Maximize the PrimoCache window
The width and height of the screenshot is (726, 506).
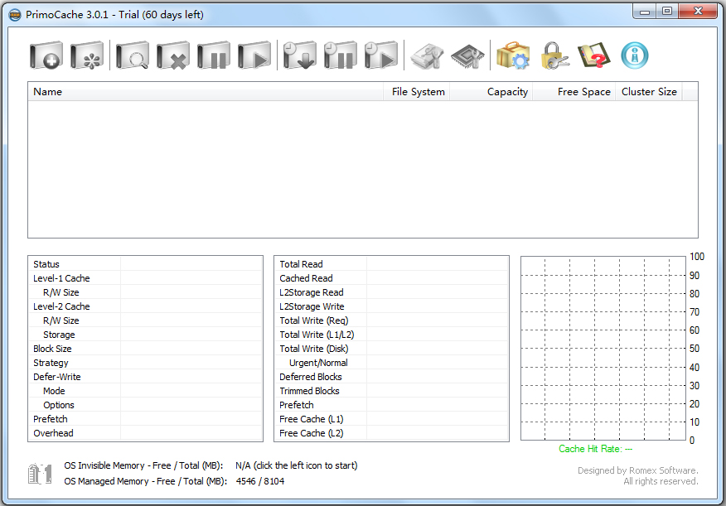[667, 12]
